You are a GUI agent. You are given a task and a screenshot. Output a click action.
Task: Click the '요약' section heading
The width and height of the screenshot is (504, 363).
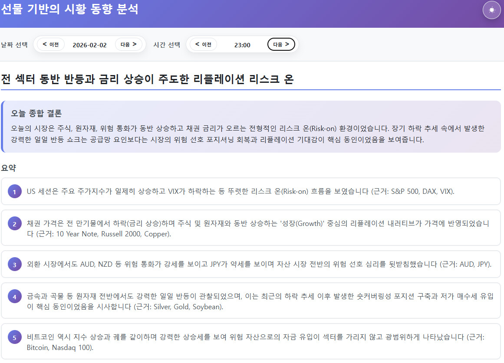coord(9,168)
